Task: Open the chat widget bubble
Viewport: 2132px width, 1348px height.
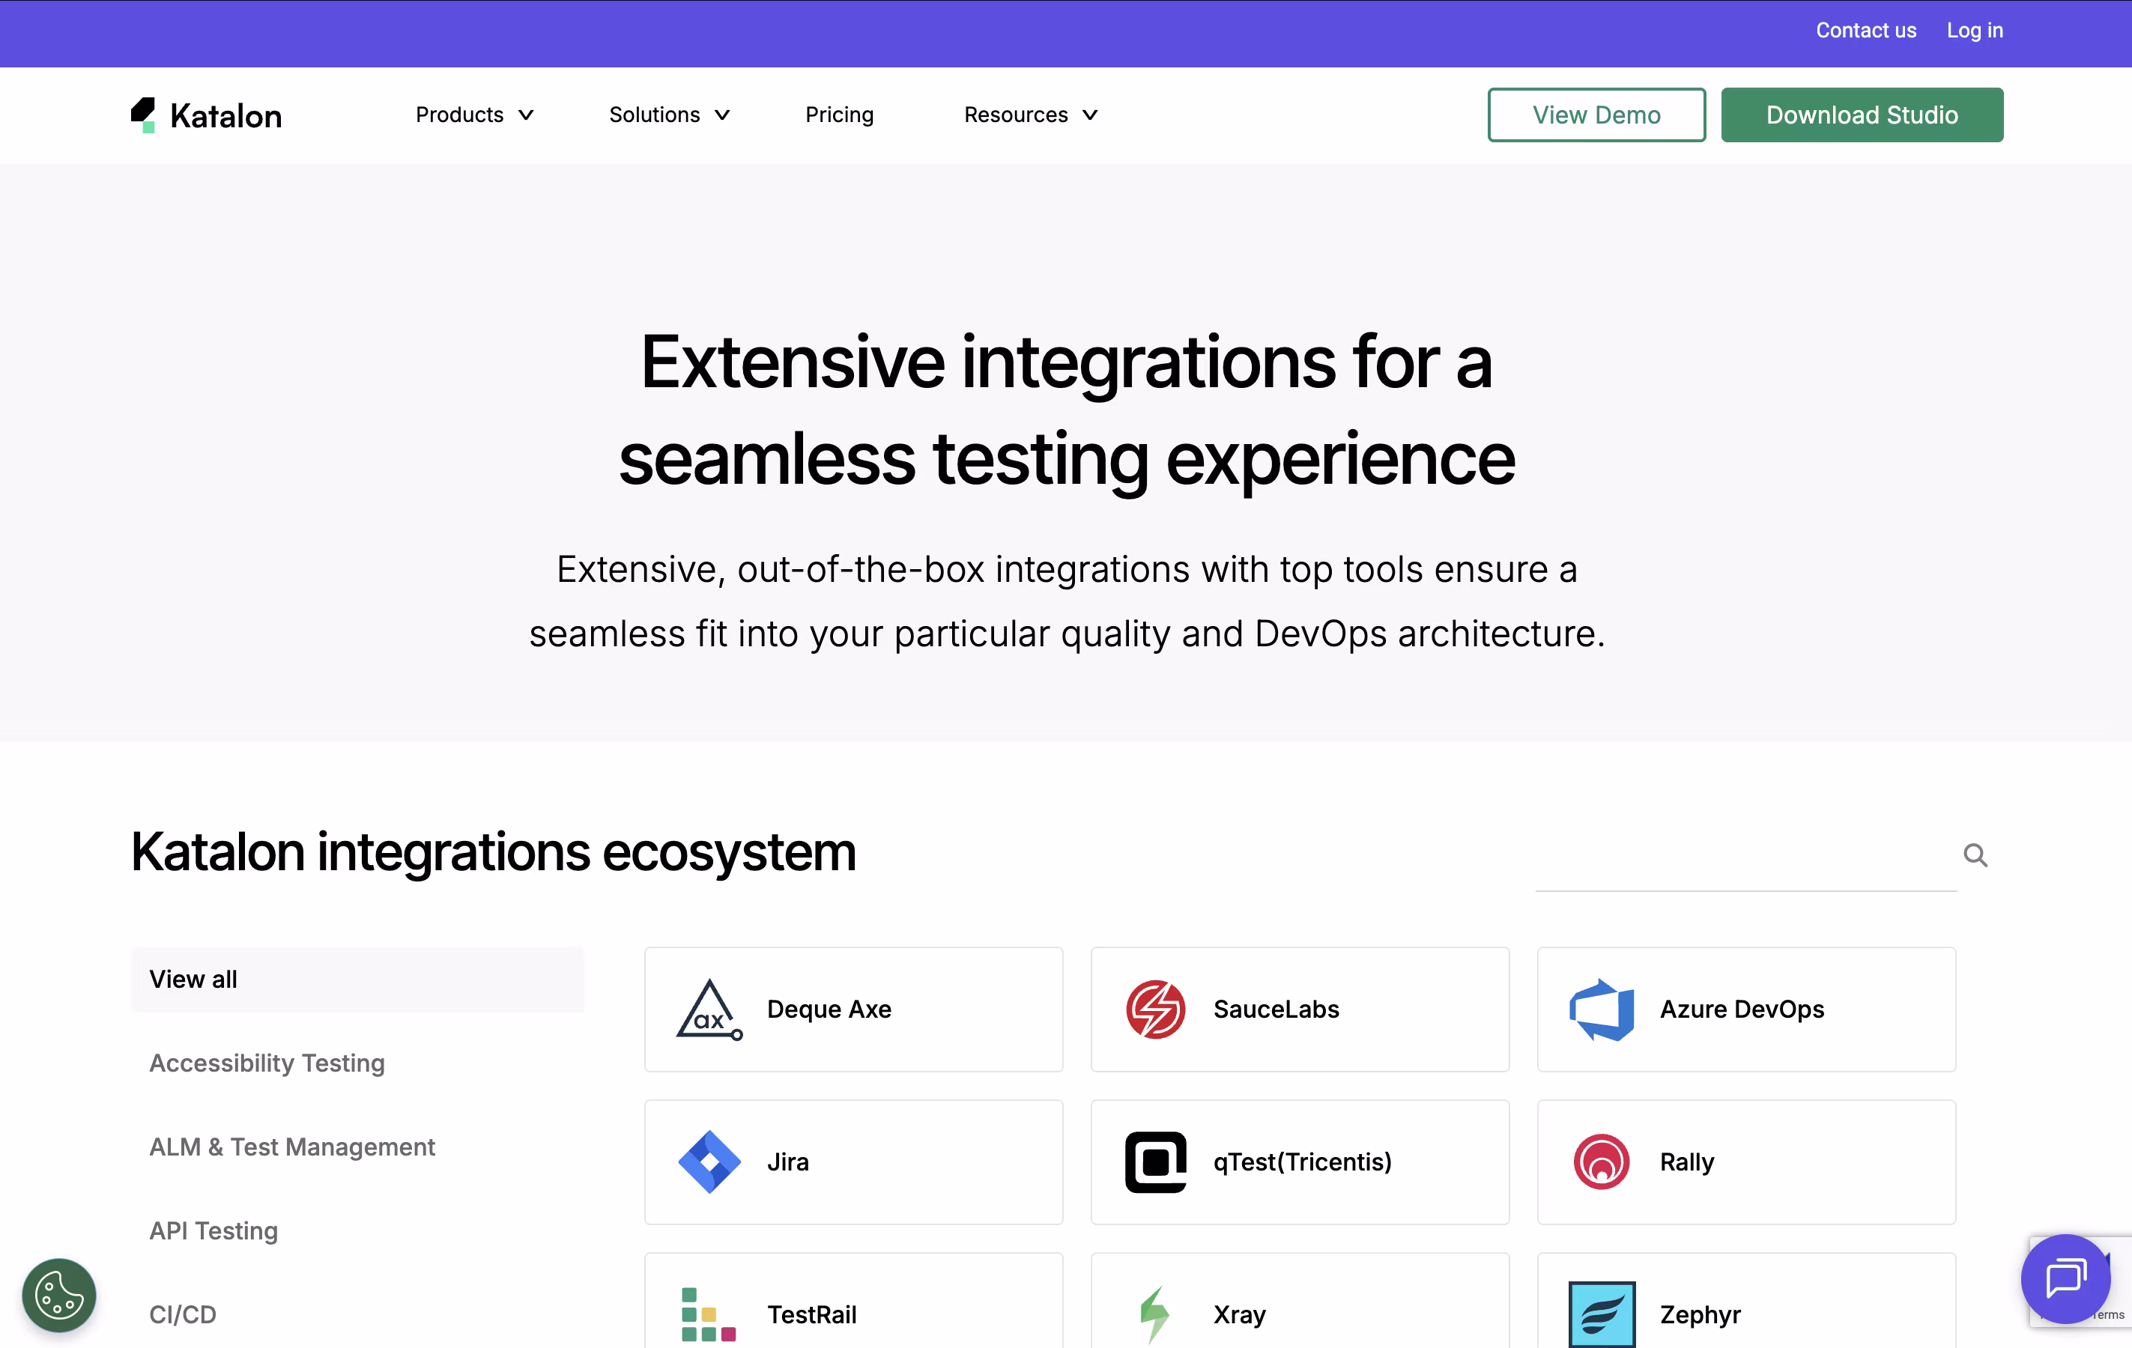Action: 2065,1278
